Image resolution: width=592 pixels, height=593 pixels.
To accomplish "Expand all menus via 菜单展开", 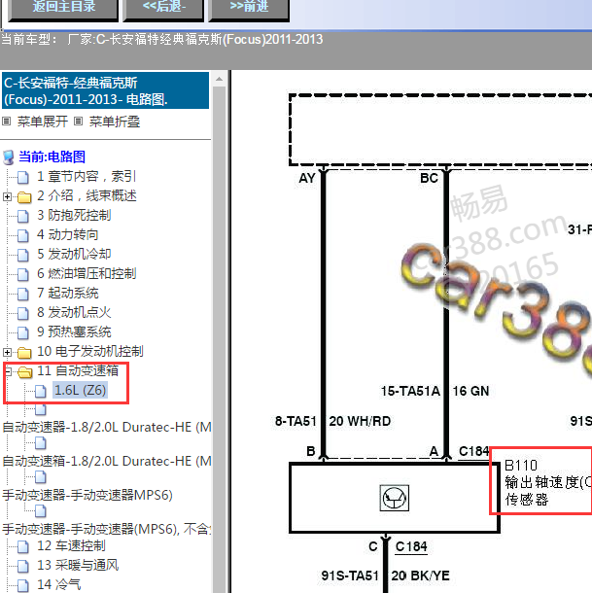I will coord(43,122).
